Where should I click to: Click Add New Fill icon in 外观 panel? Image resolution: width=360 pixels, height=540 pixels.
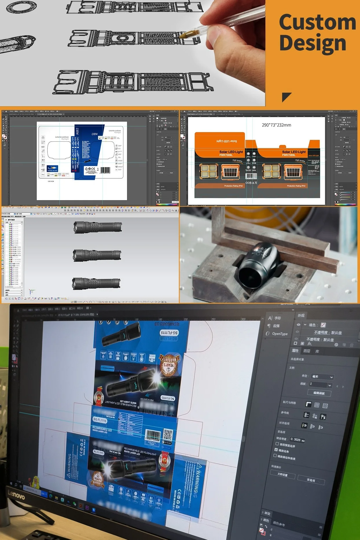tap(302, 343)
